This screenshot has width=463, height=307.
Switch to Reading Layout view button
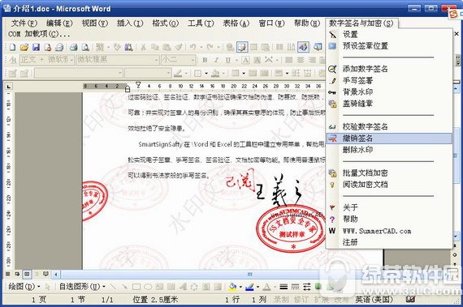[45, 274]
